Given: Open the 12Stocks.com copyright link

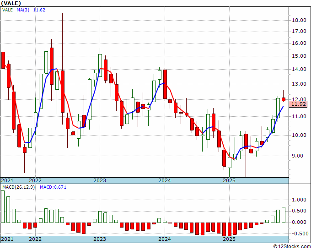Looking at the screenshot, I should [292, 247].
